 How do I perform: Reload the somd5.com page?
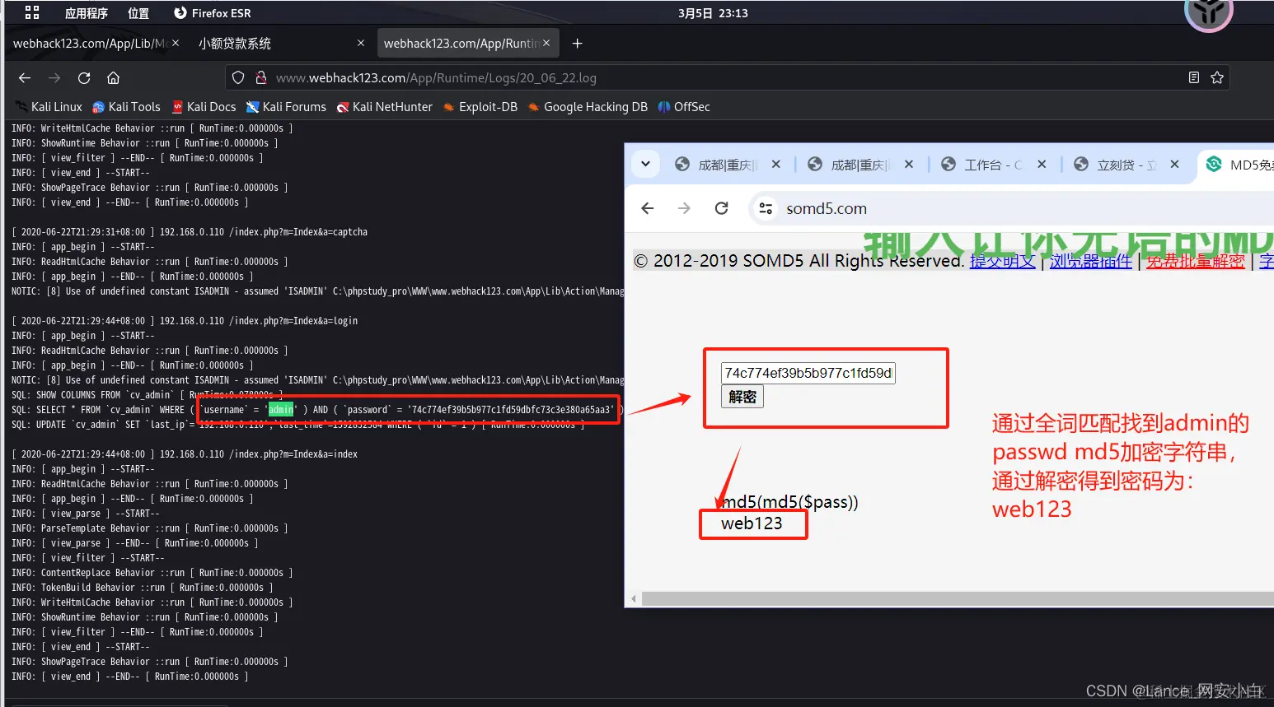pos(721,208)
